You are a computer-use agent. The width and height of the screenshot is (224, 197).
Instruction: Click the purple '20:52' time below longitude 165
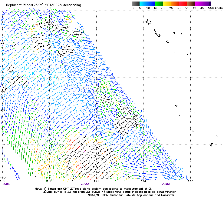coord(7,184)
